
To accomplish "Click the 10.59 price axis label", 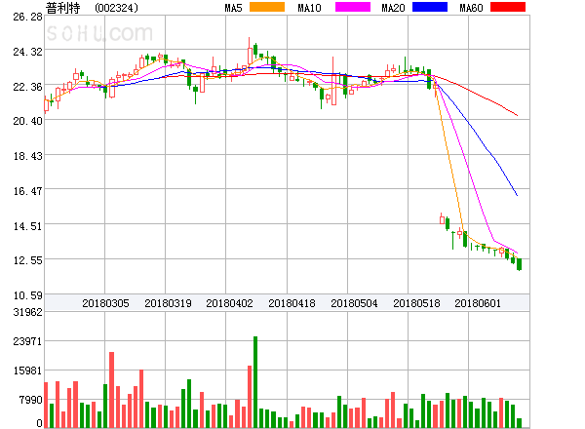I will (x=27, y=295).
